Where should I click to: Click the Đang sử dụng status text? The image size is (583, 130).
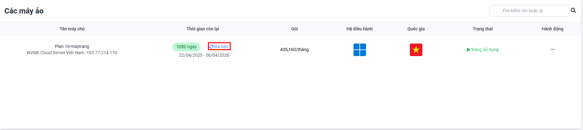(x=485, y=49)
